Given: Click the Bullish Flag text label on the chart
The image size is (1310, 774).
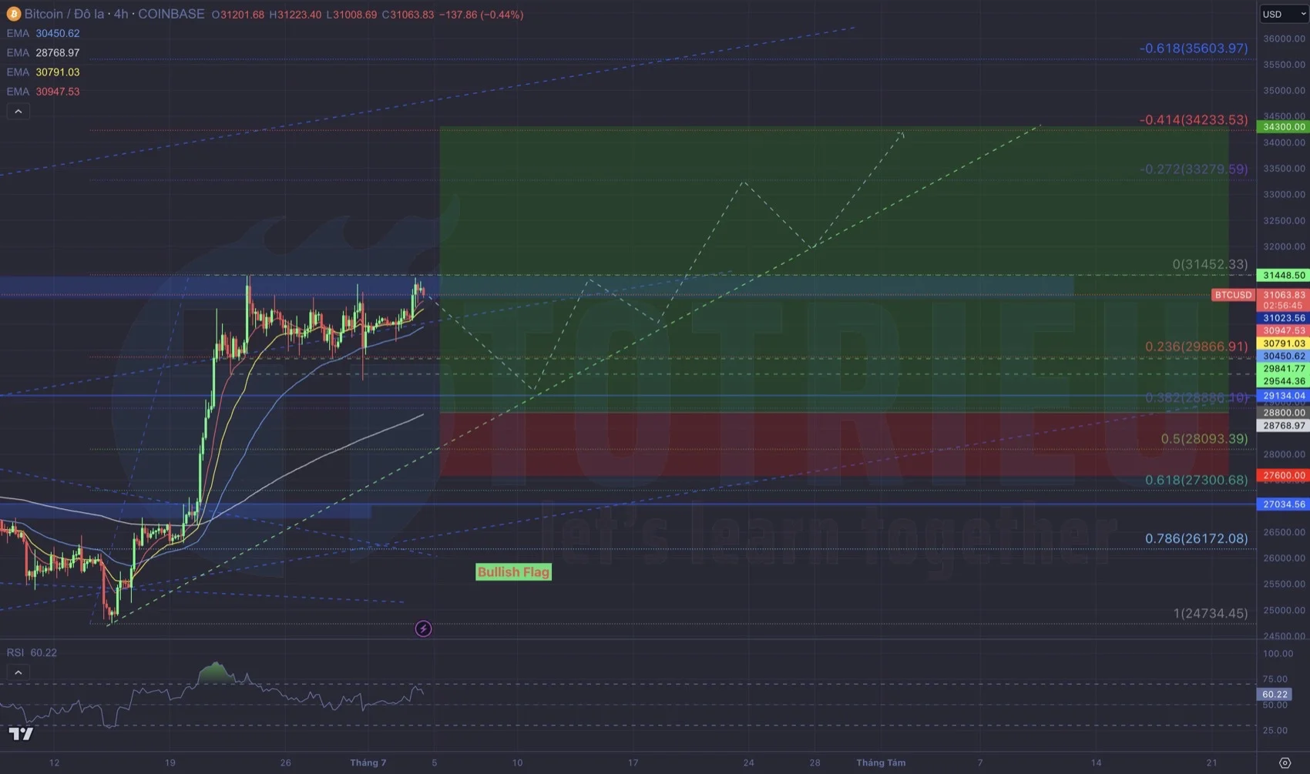Looking at the screenshot, I should pyautogui.click(x=512, y=571).
